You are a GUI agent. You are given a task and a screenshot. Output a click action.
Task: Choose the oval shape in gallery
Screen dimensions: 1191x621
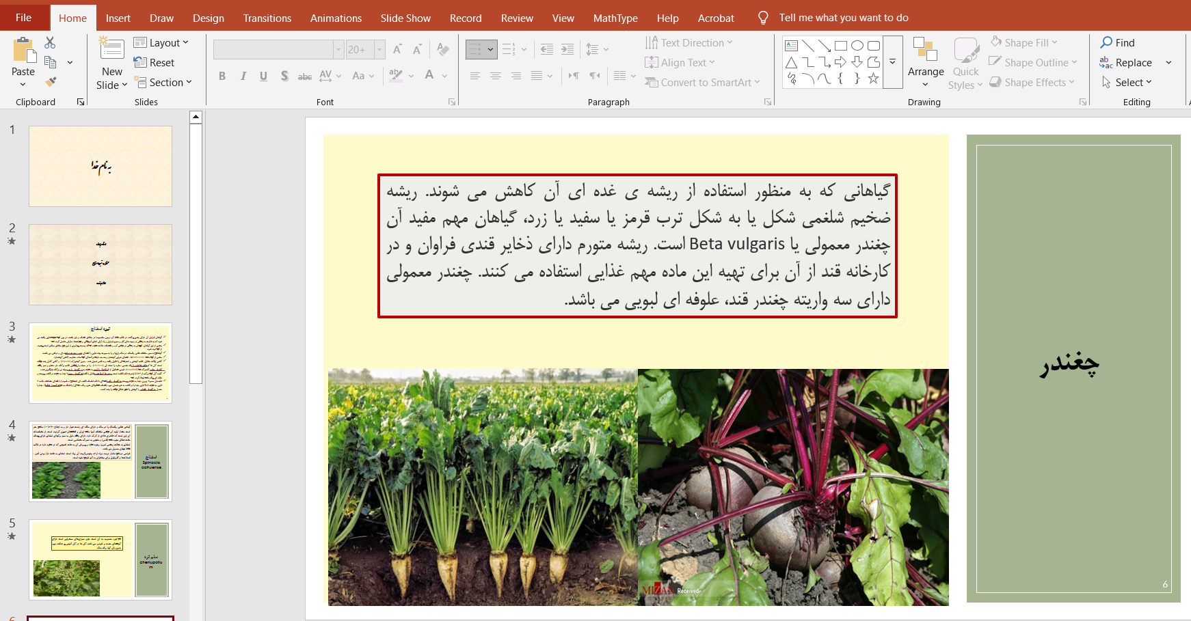tap(857, 46)
